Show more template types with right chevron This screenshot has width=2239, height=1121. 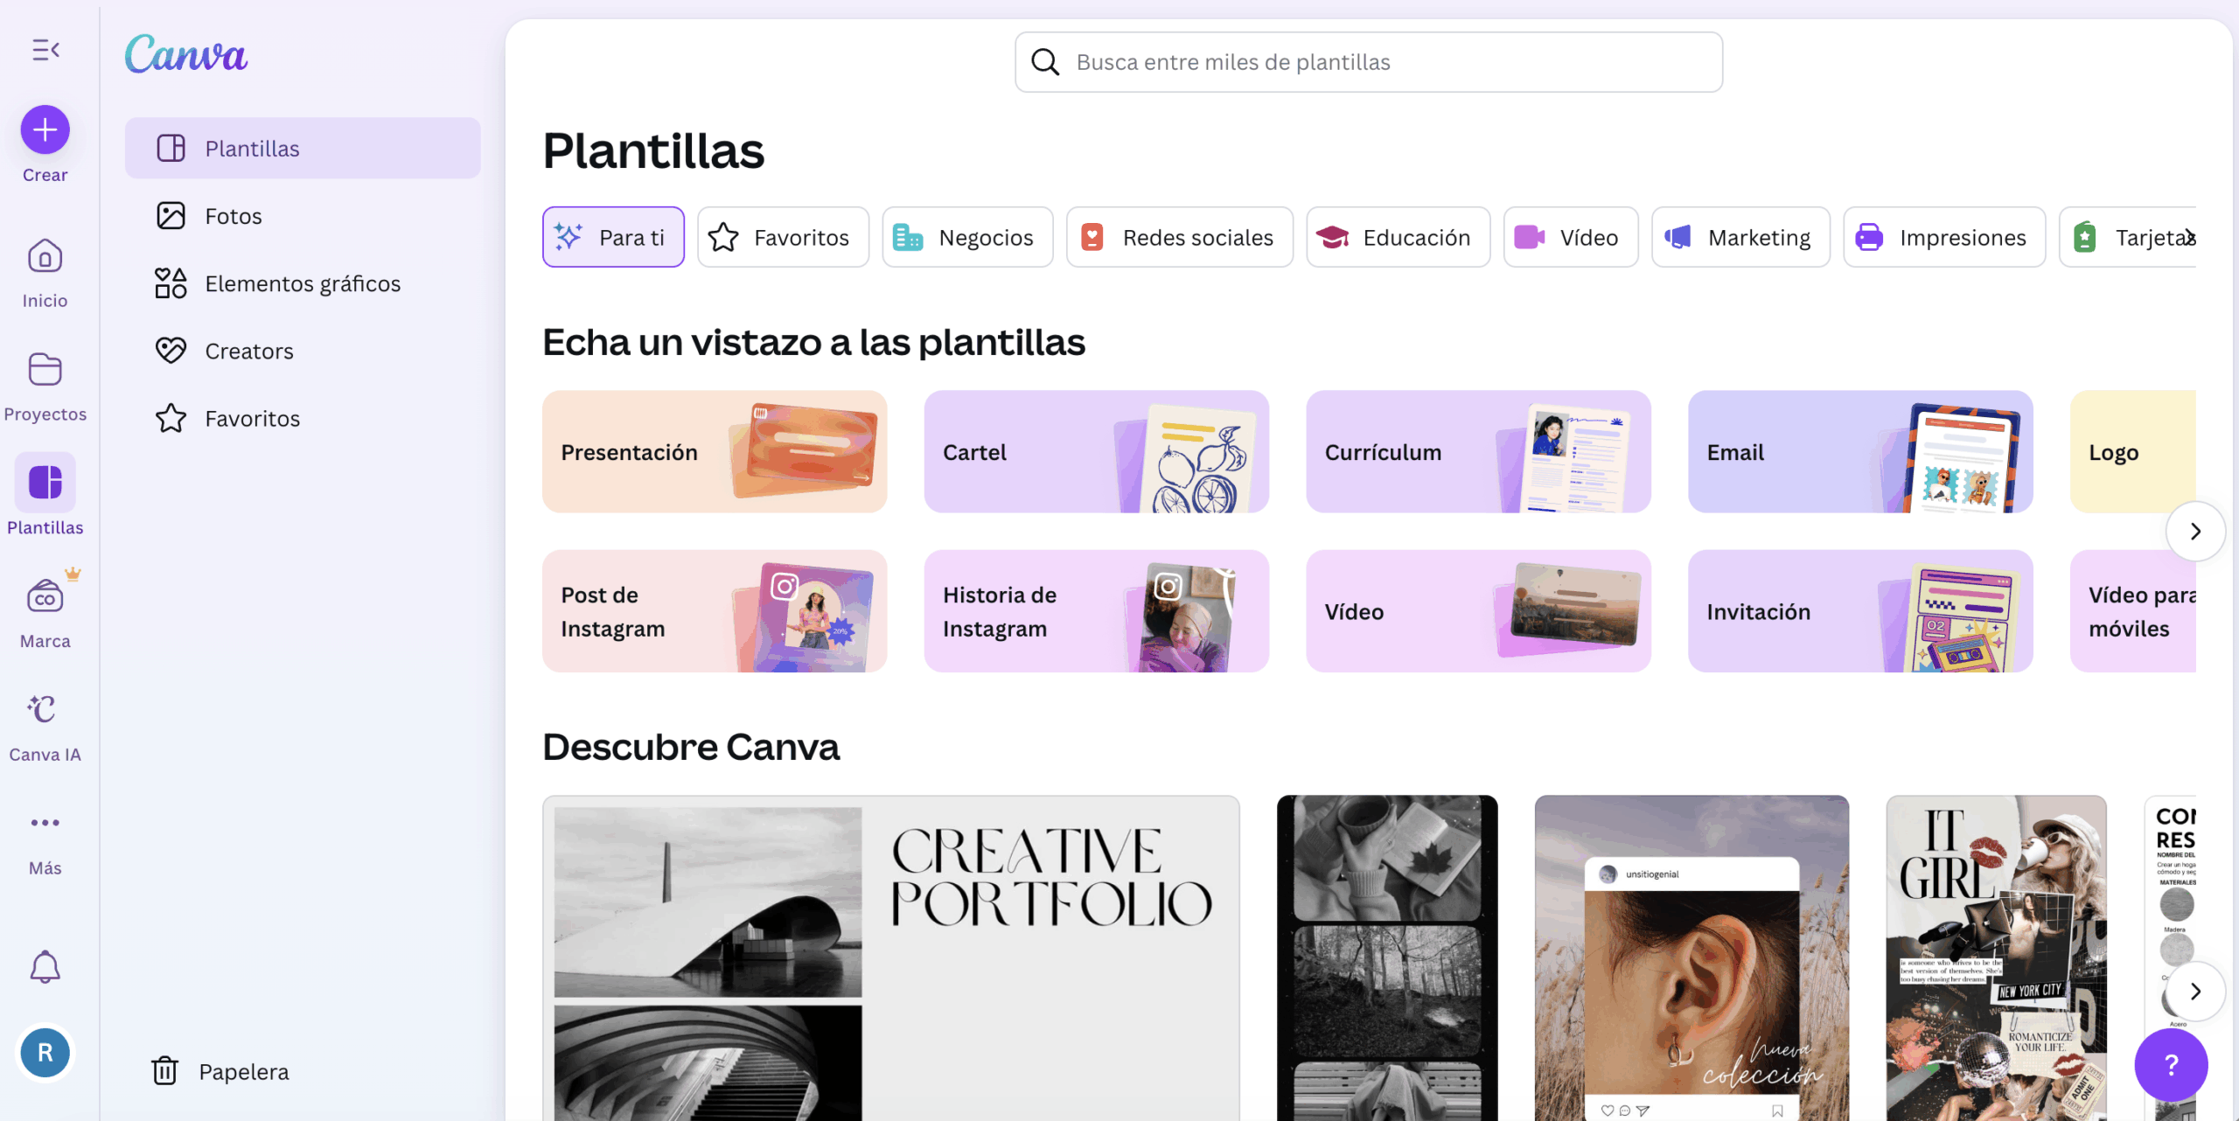coord(2195,532)
